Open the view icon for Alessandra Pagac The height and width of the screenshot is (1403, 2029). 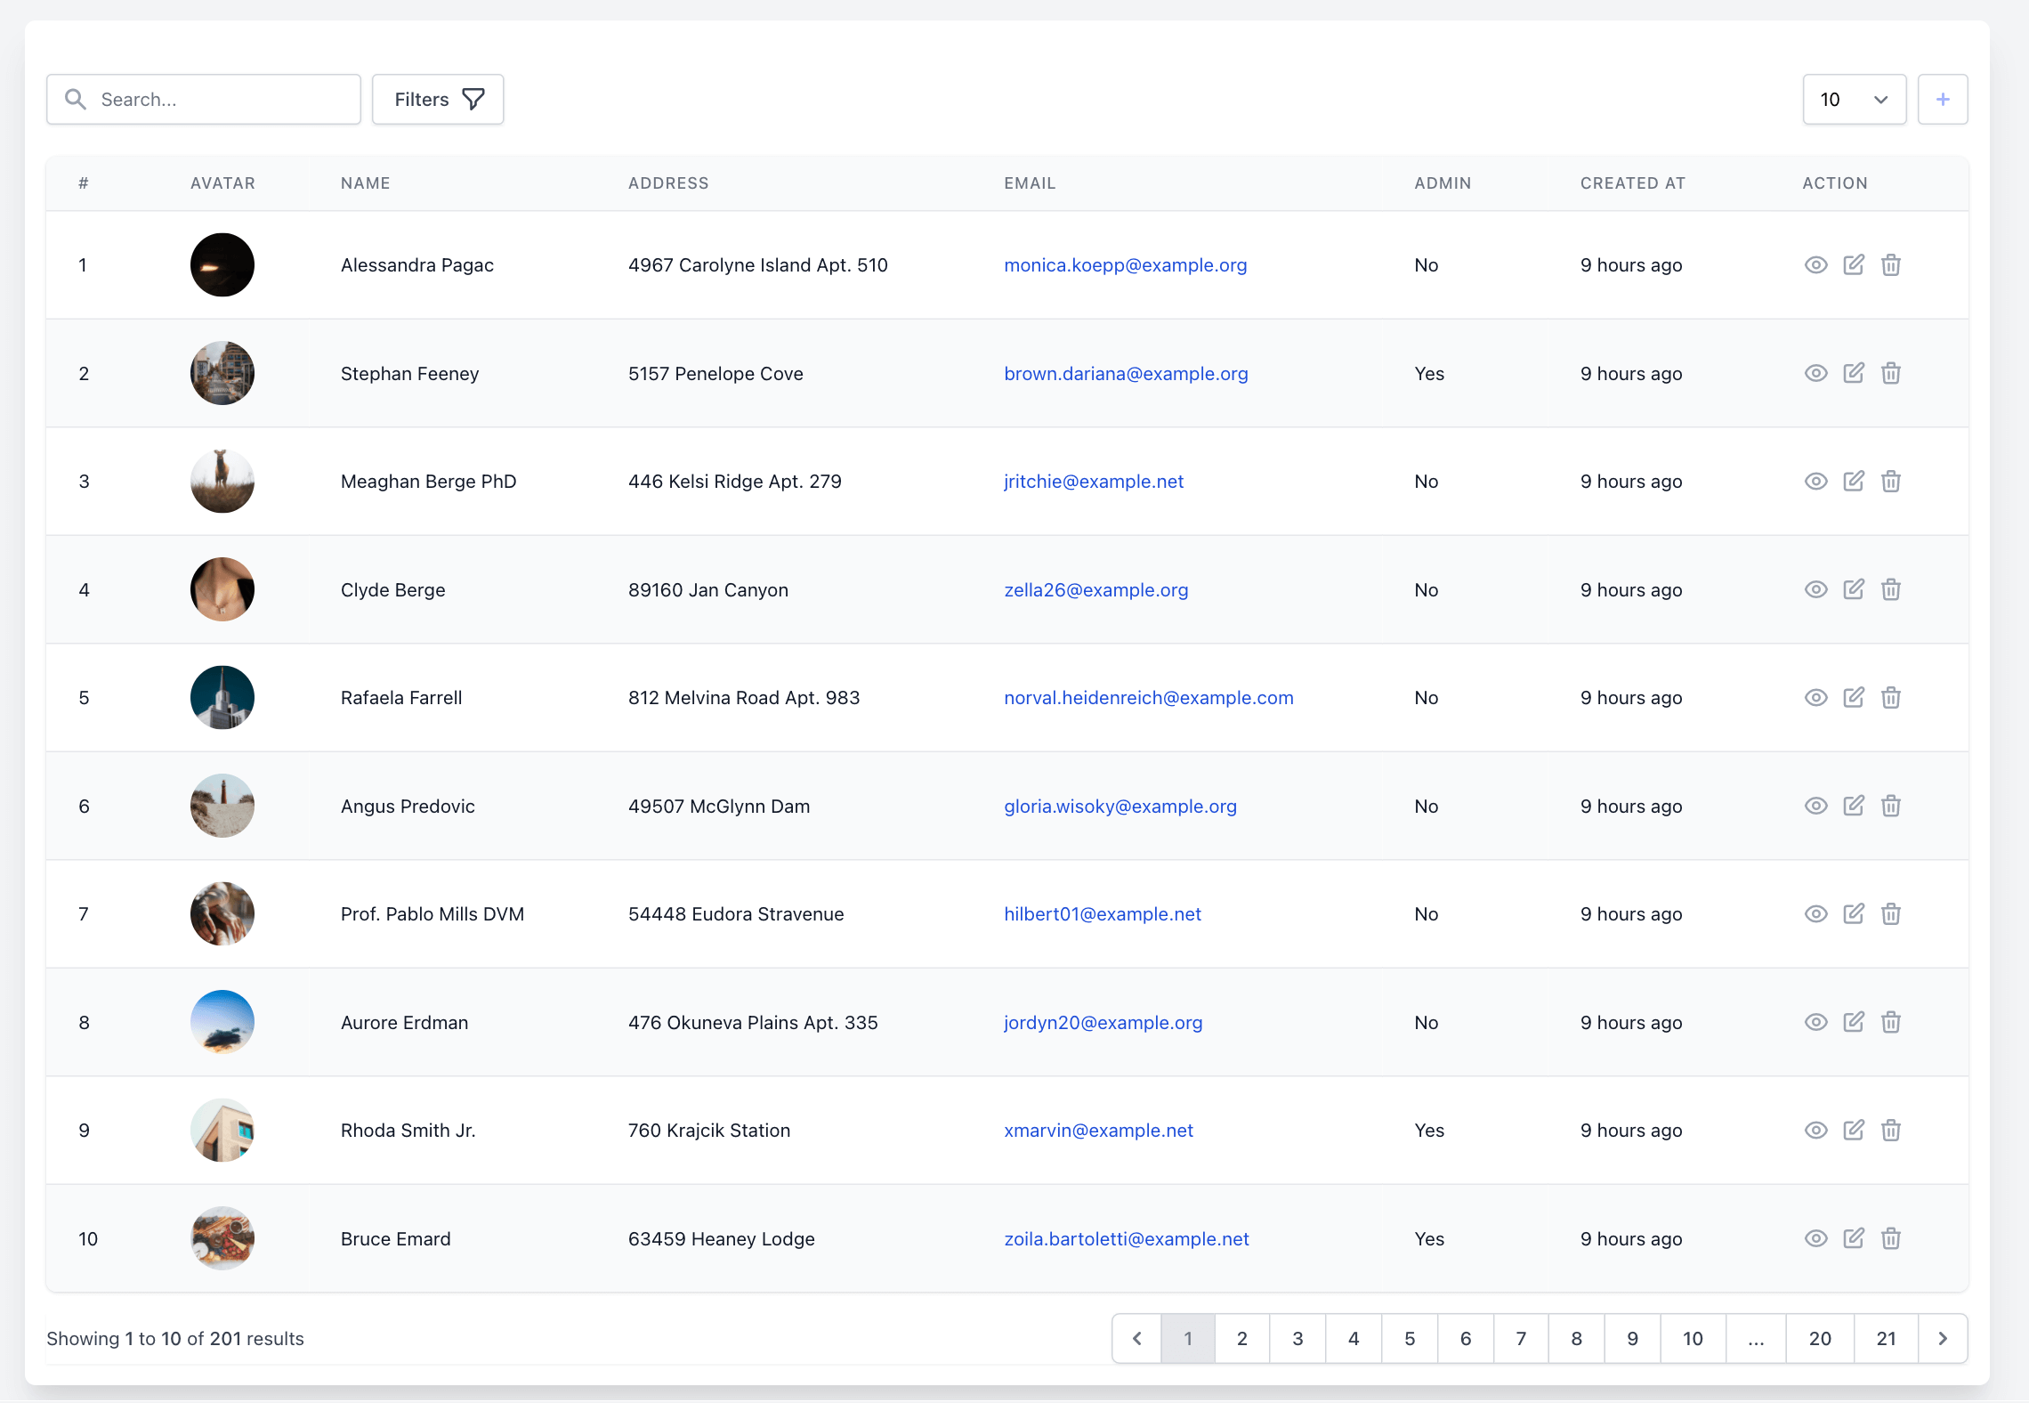[1816, 264]
